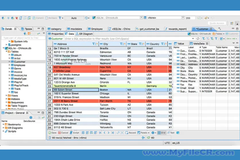Click the navigator object name filter field

tap(23, 38)
